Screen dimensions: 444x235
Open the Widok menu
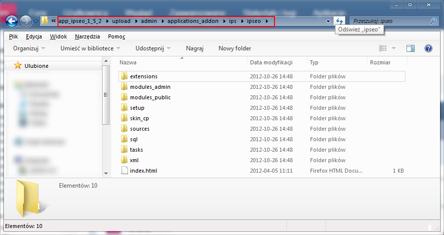coord(58,36)
